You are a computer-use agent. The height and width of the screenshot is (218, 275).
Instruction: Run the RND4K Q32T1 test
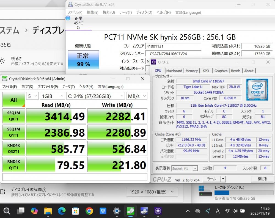(x=13, y=148)
